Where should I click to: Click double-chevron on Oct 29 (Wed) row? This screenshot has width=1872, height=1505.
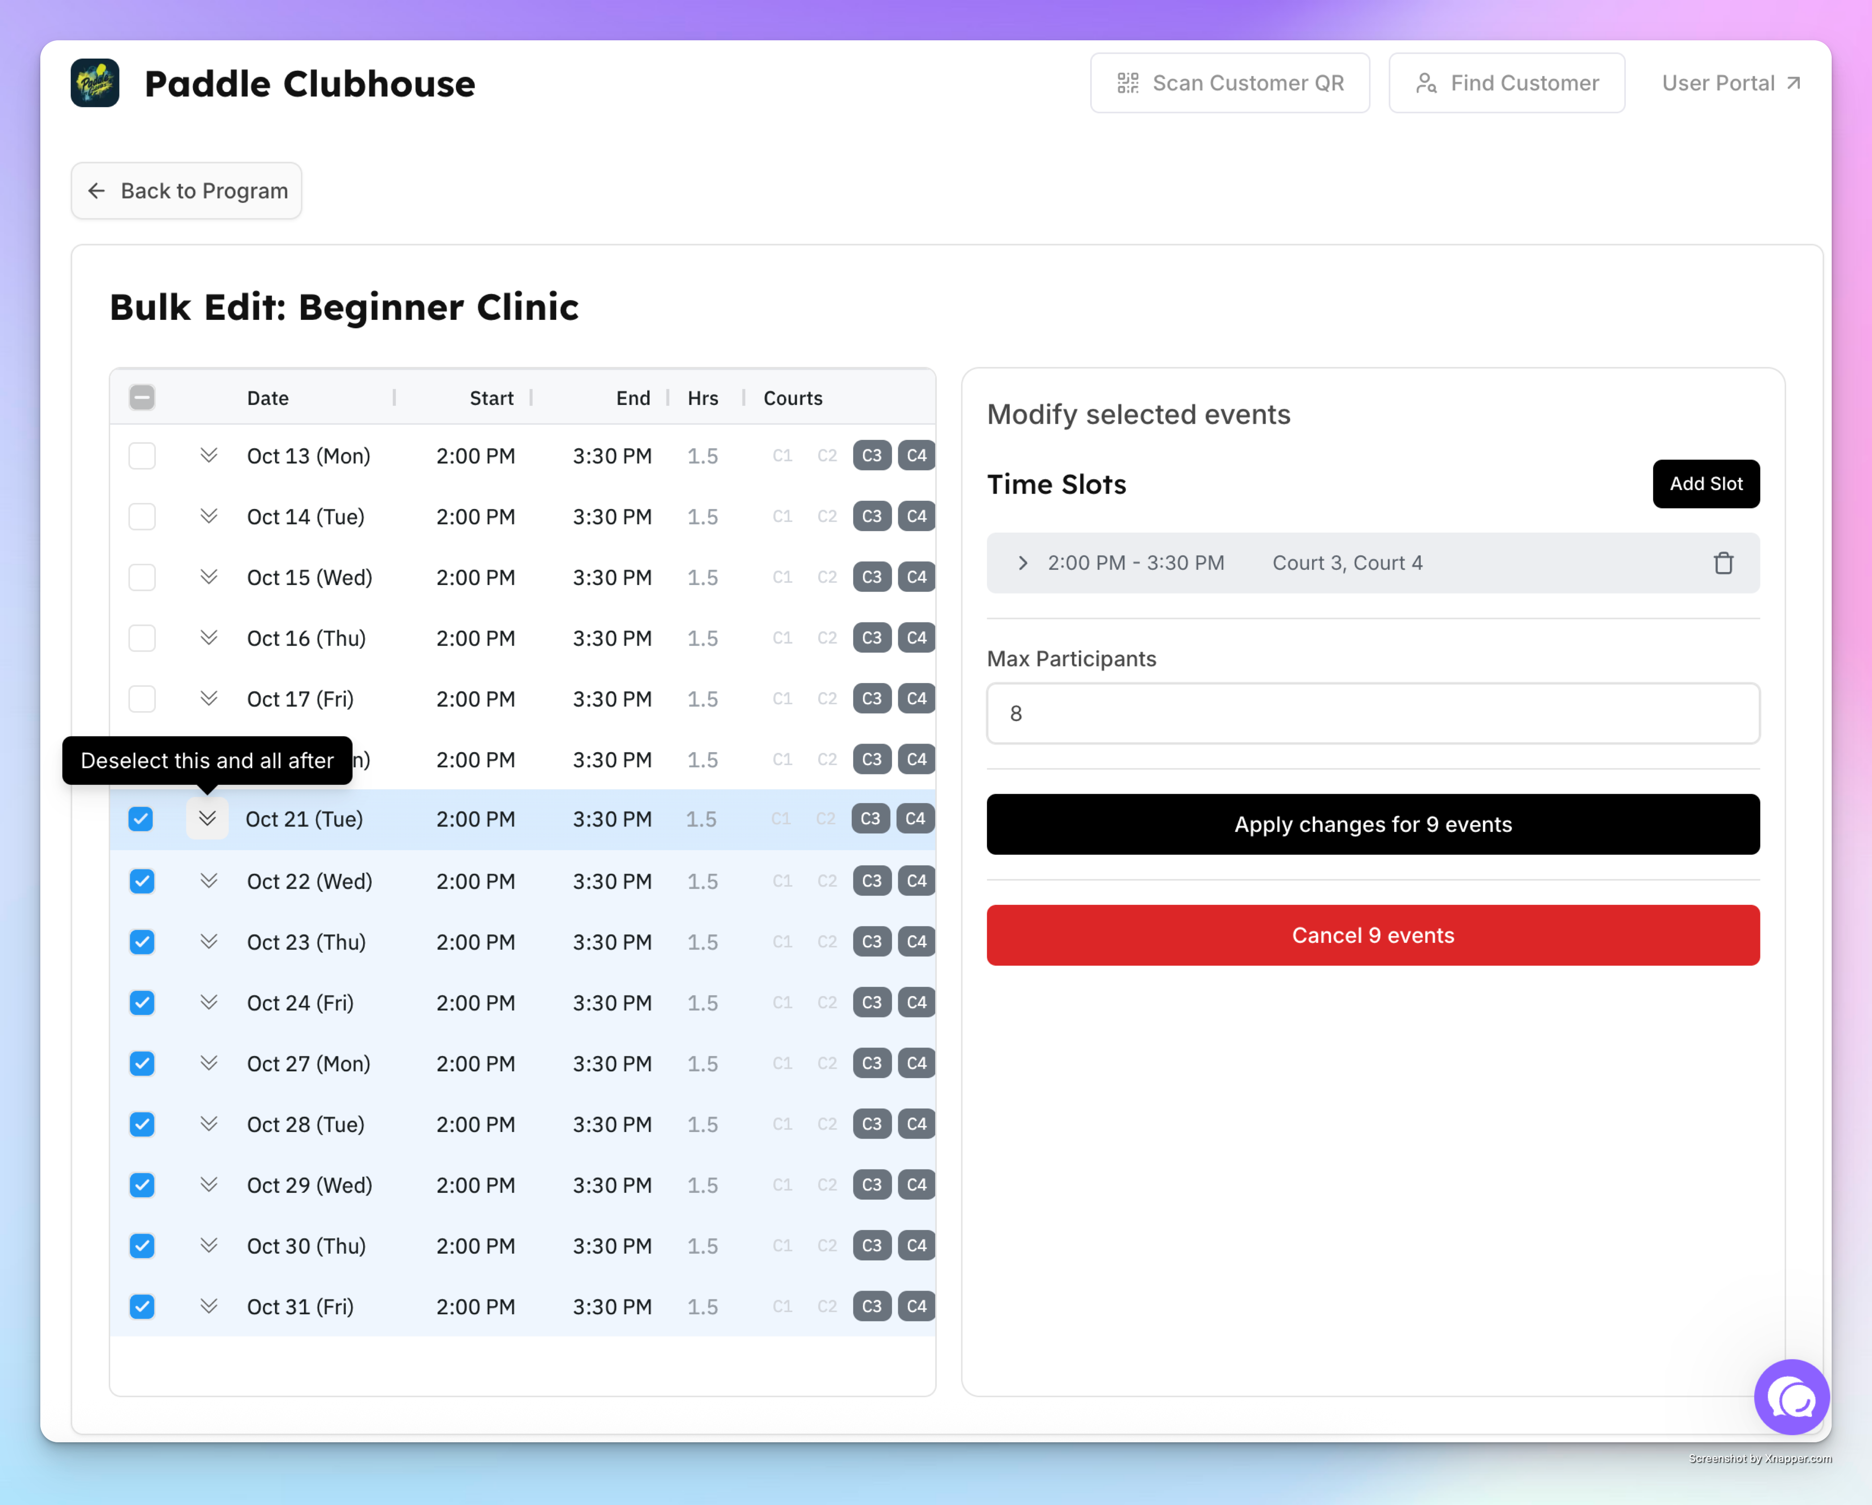pyautogui.click(x=208, y=1185)
